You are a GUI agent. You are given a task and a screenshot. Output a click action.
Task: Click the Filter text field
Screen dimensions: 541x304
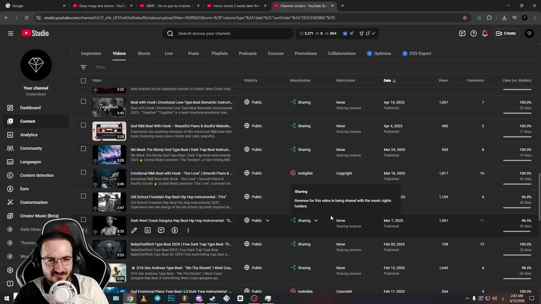click(x=100, y=67)
